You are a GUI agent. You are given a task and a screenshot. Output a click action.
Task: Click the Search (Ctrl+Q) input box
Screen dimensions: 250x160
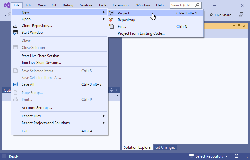click(186, 5)
